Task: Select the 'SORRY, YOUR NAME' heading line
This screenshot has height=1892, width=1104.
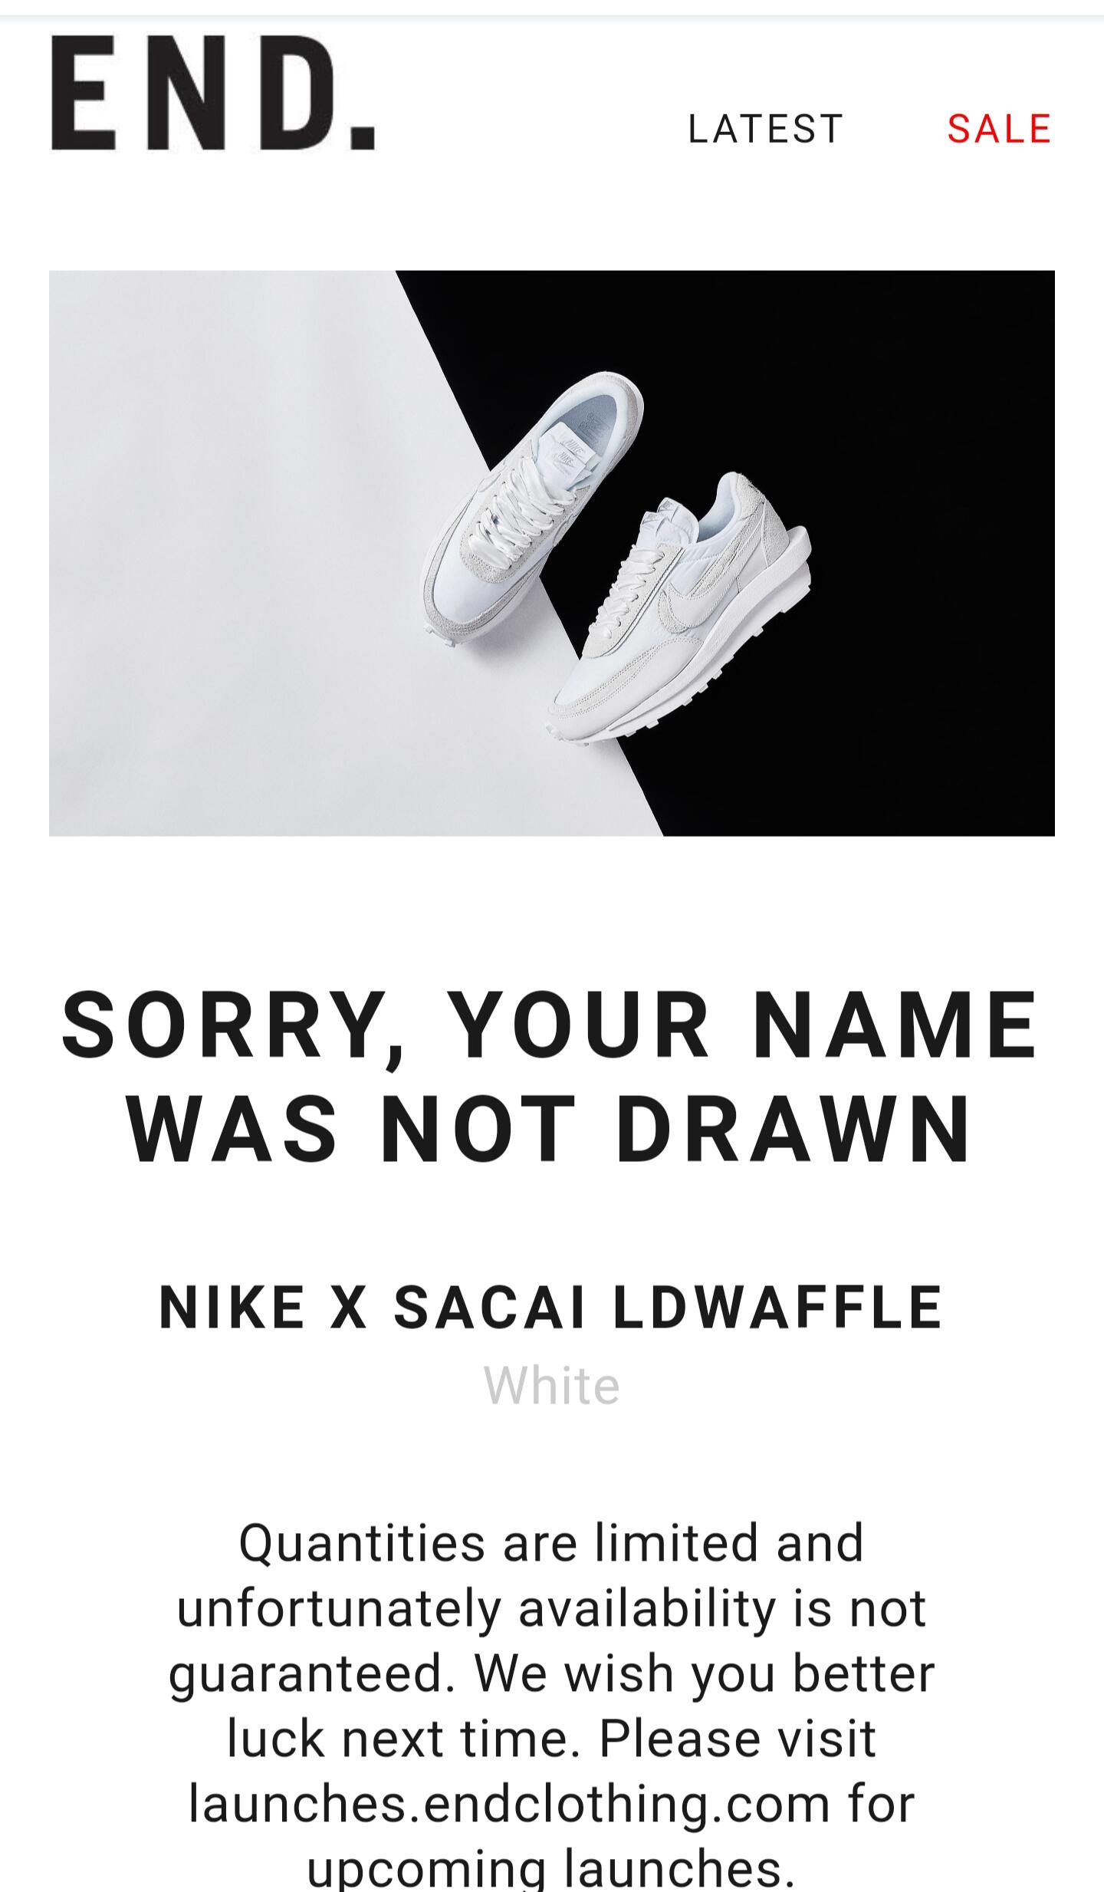Action: [x=551, y=1025]
